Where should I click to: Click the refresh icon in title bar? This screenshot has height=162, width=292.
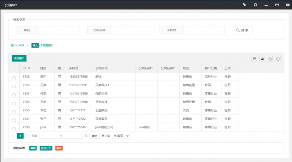point(255,5)
